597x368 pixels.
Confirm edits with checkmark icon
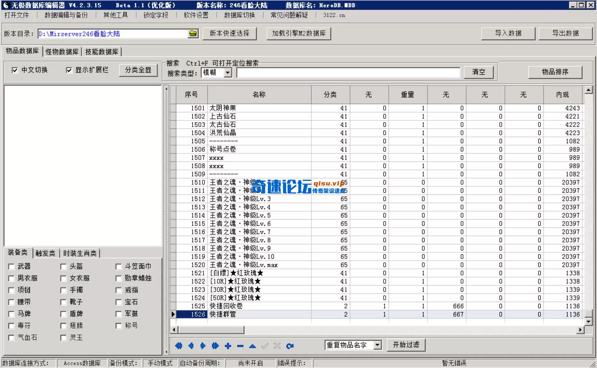pyautogui.click(x=265, y=346)
